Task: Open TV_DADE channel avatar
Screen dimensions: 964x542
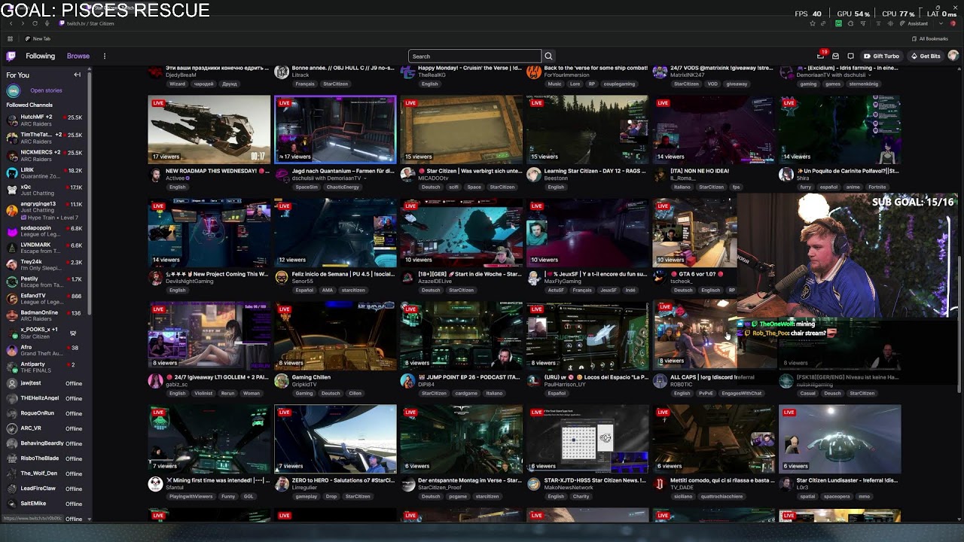Action: (660, 484)
